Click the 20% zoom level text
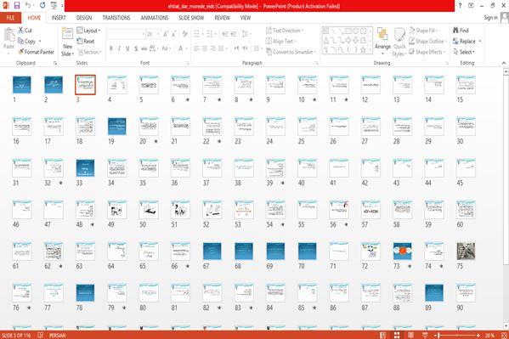 (489, 335)
